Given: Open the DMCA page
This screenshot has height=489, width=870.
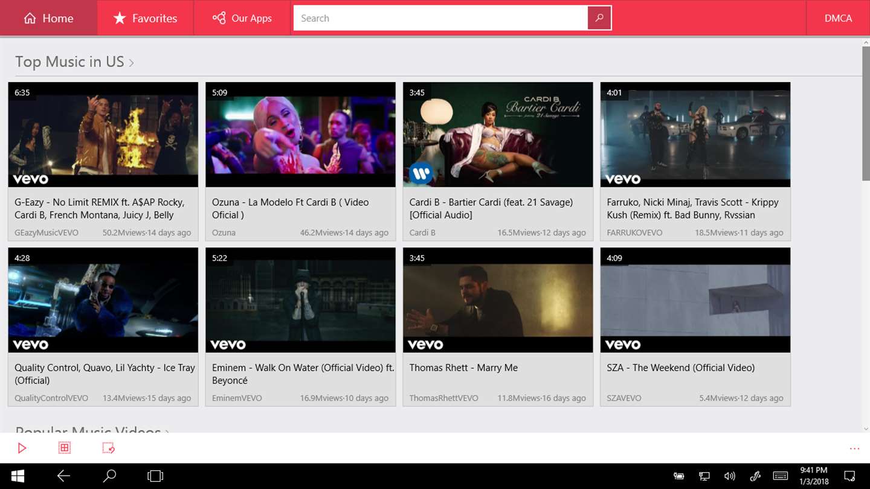Looking at the screenshot, I should click(839, 18).
